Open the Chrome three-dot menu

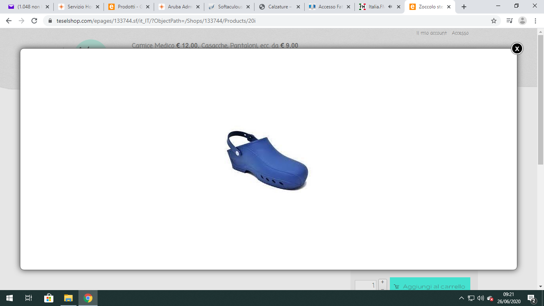point(535,21)
